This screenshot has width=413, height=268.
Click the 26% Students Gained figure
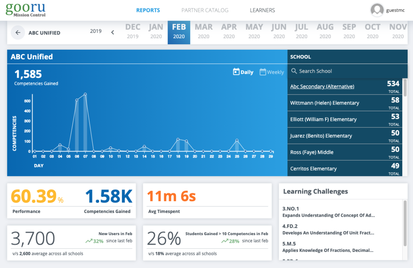(164, 239)
